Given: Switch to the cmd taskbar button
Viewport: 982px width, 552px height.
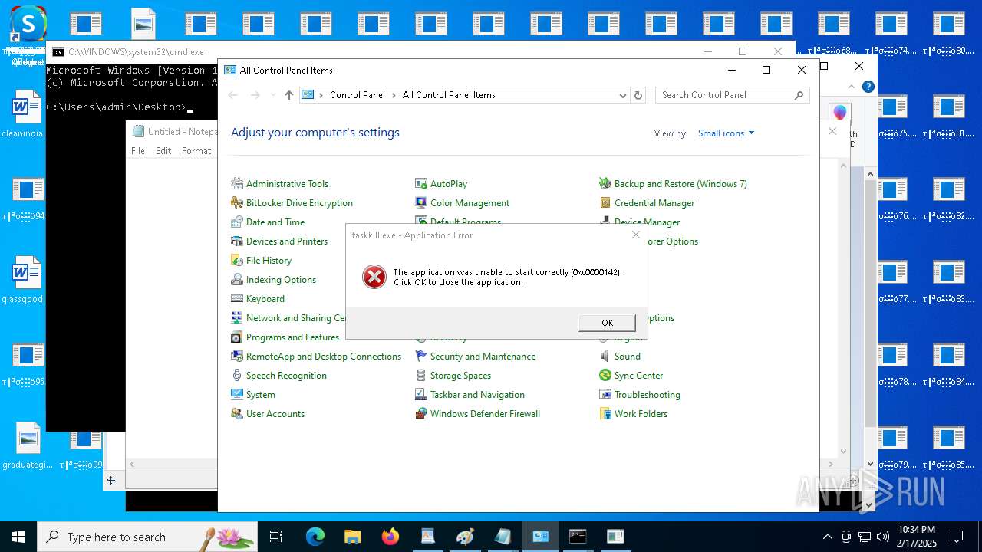Looking at the screenshot, I should tap(578, 537).
